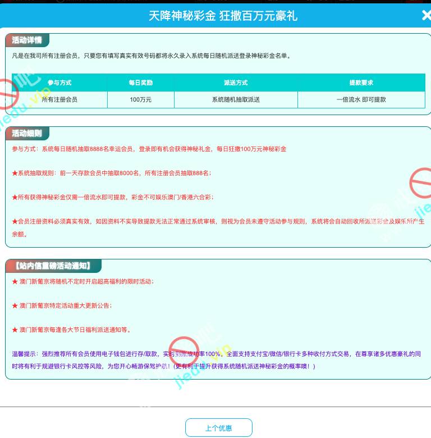Close the 天降神秘彩金 promotion popup
Image resolution: width=431 pixels, height=438 pixels.
coord(425,16)
